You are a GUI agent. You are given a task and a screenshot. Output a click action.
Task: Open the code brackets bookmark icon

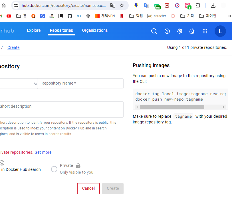pos(79,16)
